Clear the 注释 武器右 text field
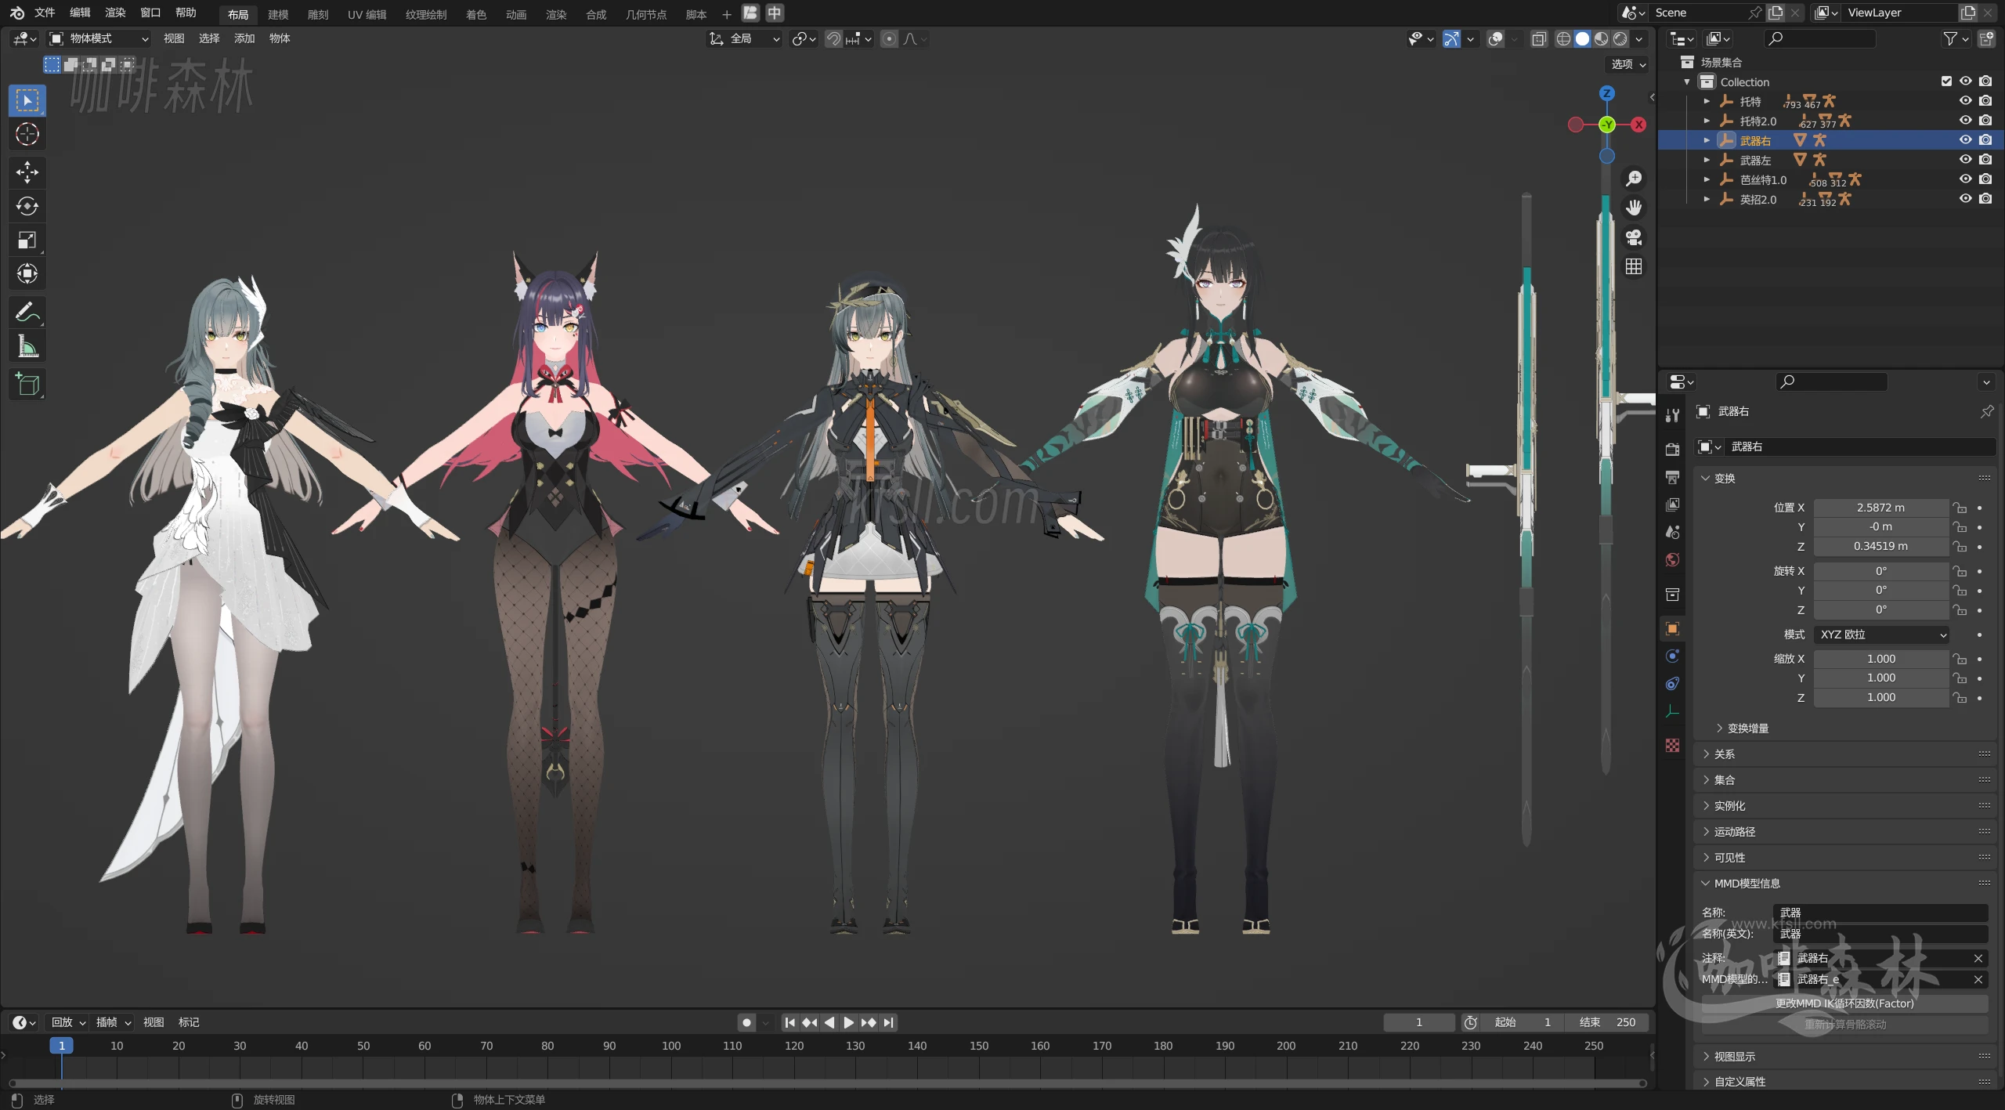This screenshot has height=1110, width=2005. [x=1978, y=958]
